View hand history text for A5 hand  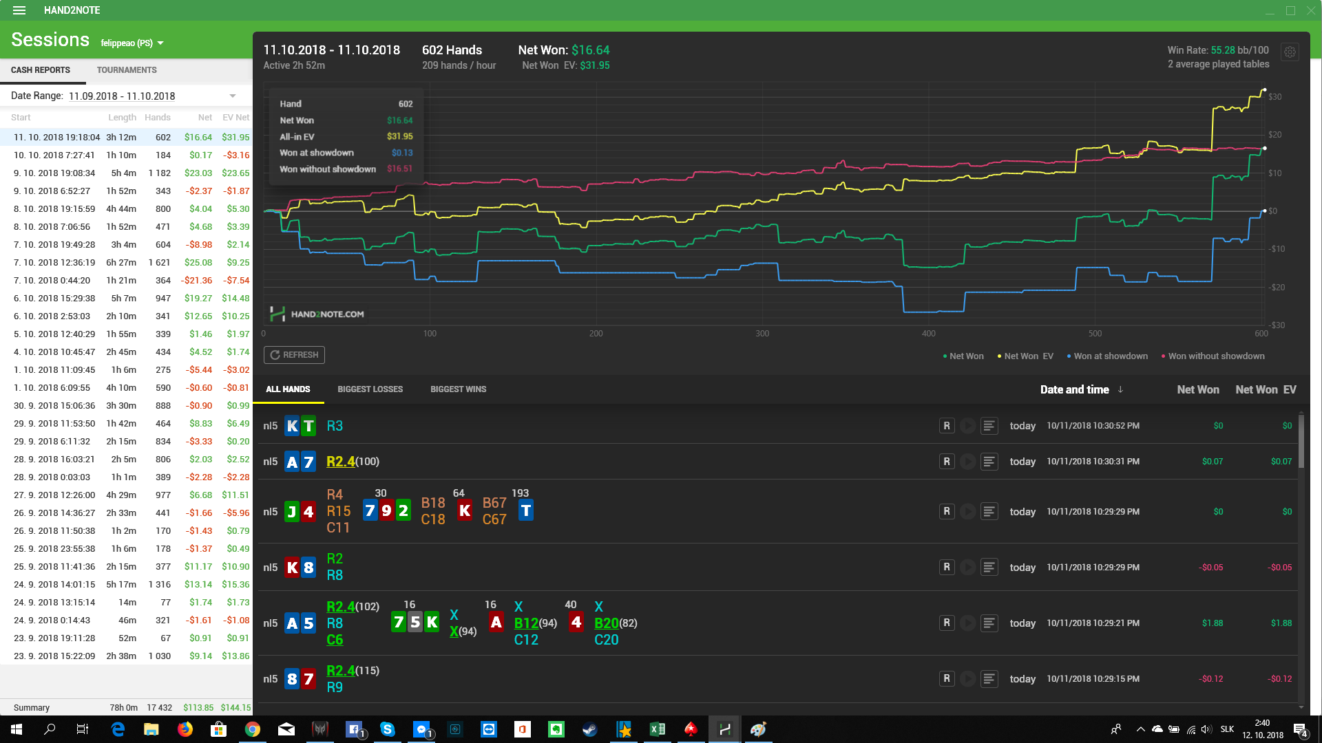[989, 623]
